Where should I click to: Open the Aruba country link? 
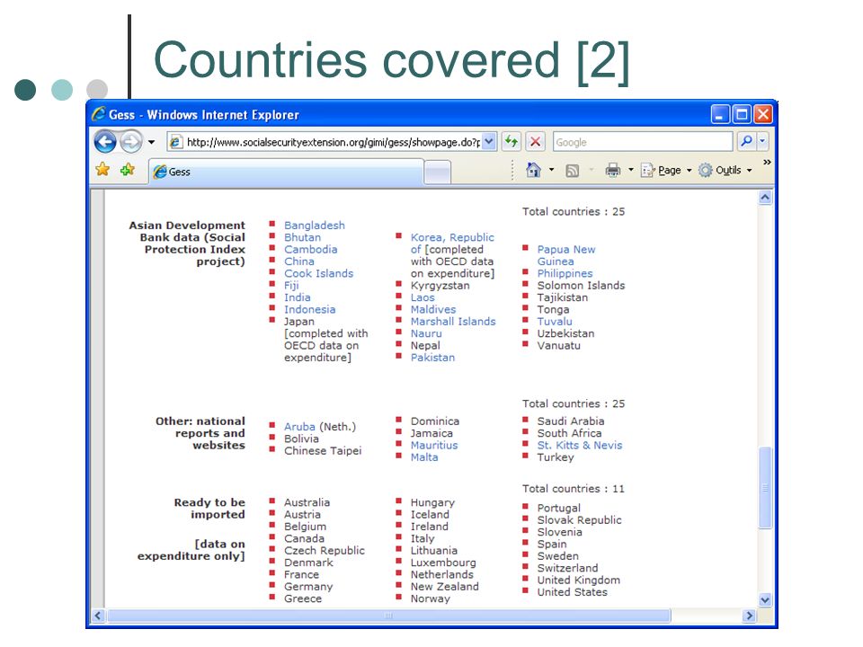click(299, 427)
